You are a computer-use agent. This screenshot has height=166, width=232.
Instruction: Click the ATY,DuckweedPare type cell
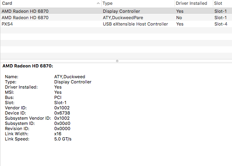point(123,18)
